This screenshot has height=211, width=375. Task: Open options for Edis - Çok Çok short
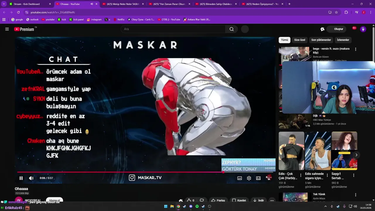point(301,175)
